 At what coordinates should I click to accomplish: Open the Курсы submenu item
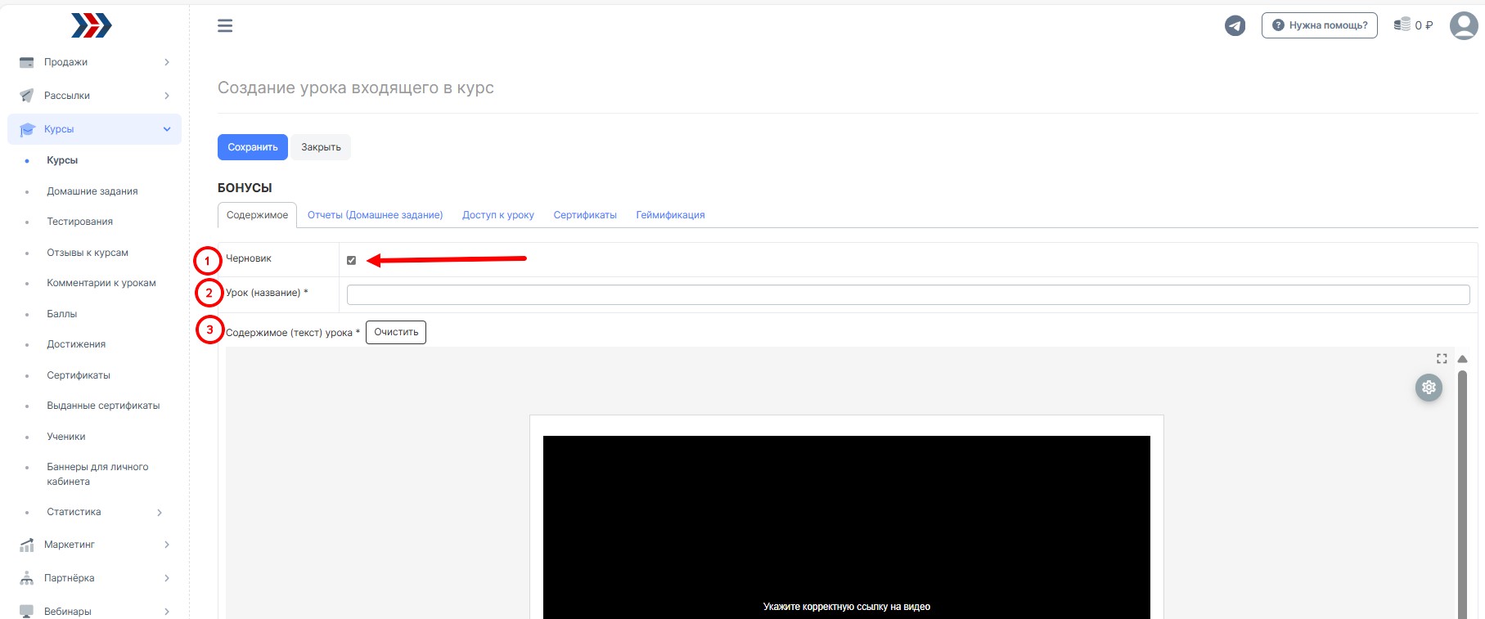[x=62, y=160]
